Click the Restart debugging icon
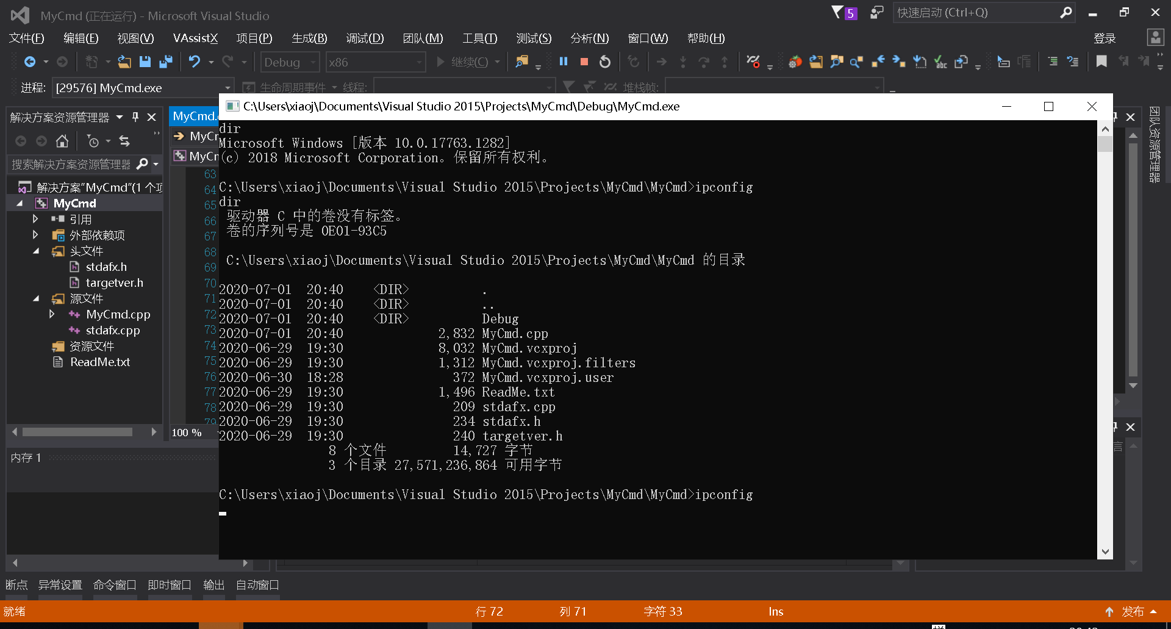Image resolution: width=1171 pixels, height=629 pixels. (x=605, y=62)
